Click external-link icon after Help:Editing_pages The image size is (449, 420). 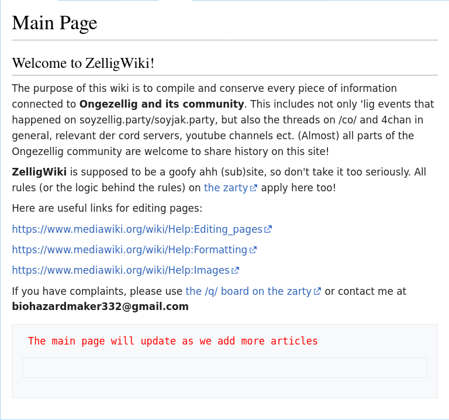(268, 229)
